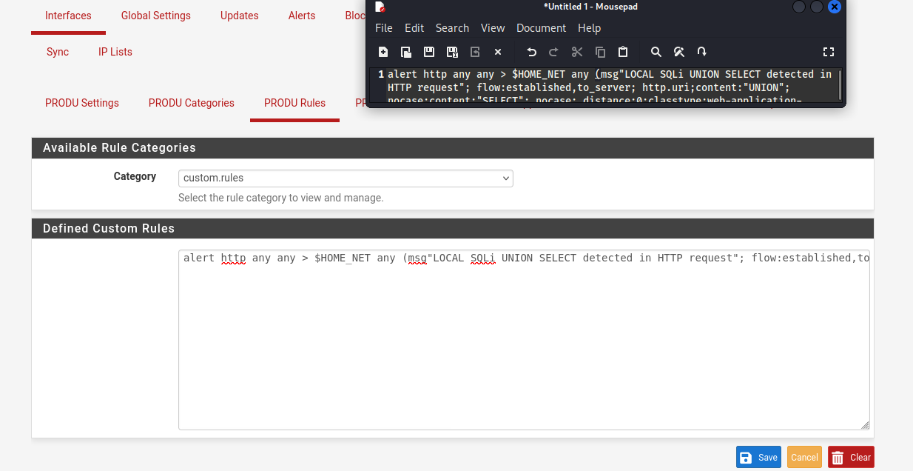Click inside the Defined Custom Rules textarea
The width and height of the screenshot is (913, 471).
[x=524, y=340]
